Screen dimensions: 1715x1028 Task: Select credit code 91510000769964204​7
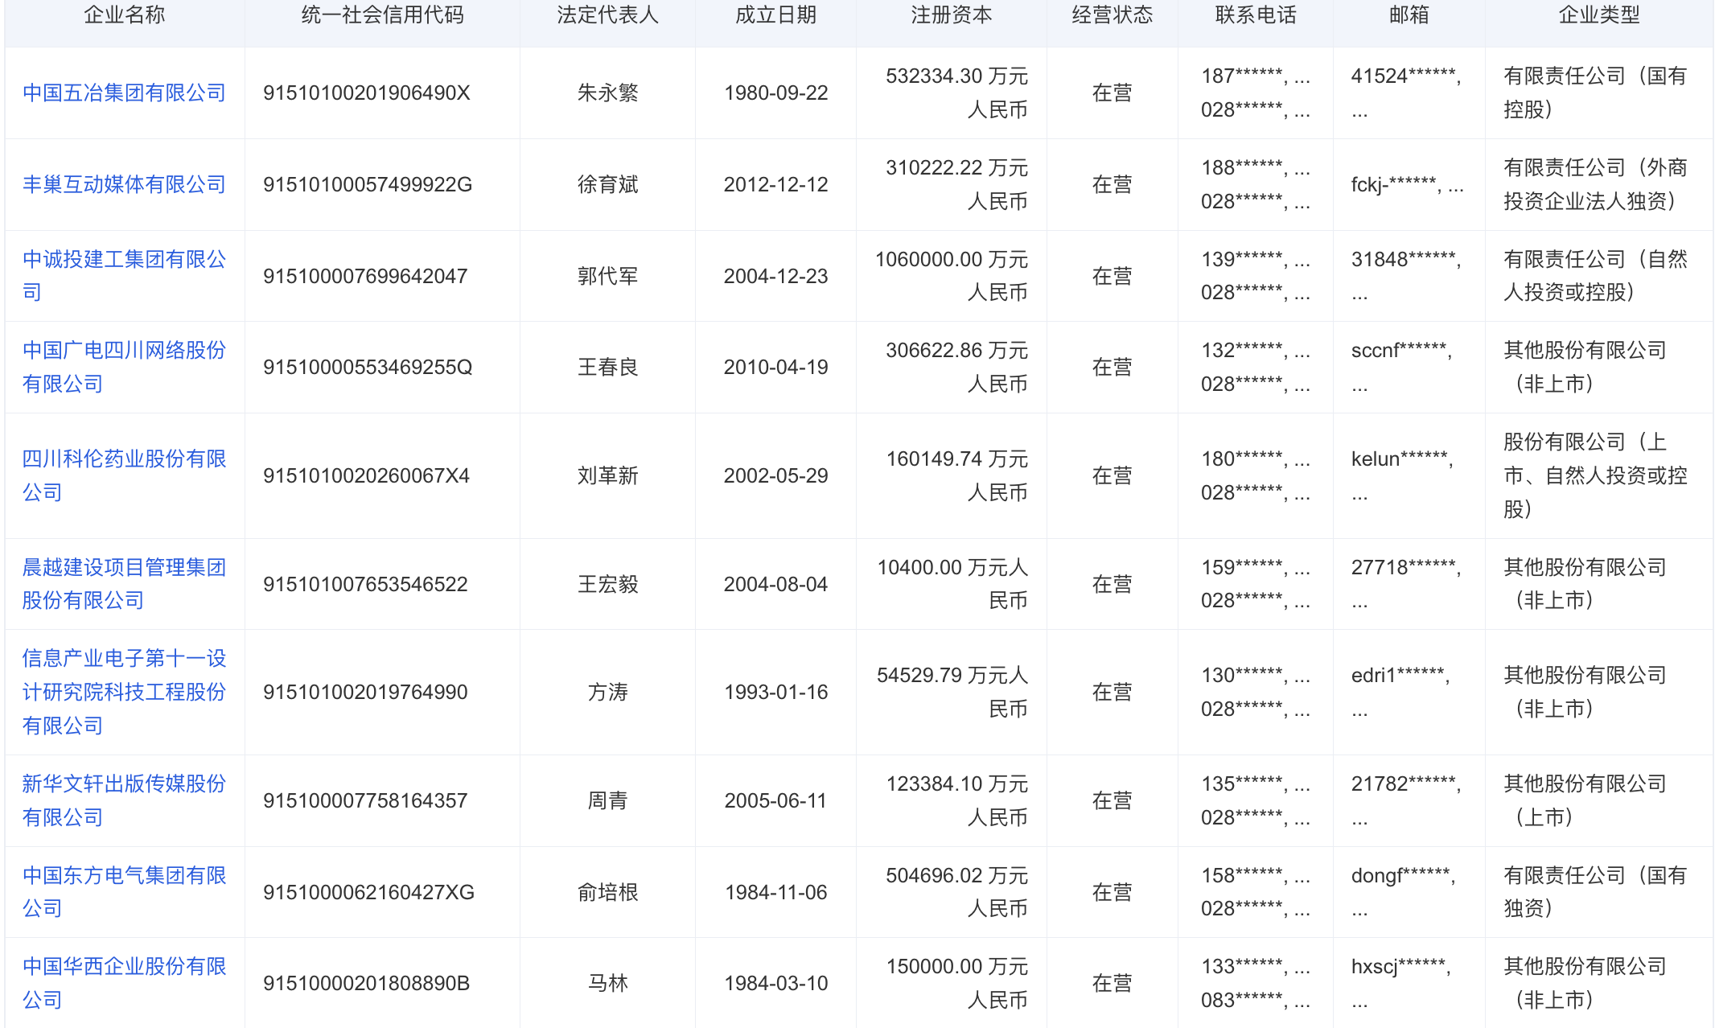pyautogui.click(x=365, y=276)
